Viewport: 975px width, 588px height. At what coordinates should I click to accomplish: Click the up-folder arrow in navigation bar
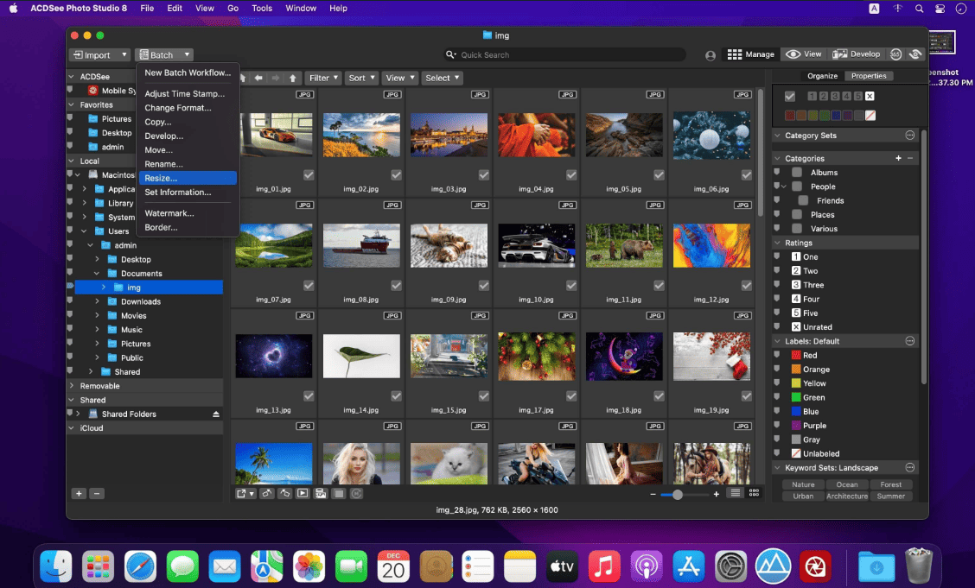pos(293,79)
